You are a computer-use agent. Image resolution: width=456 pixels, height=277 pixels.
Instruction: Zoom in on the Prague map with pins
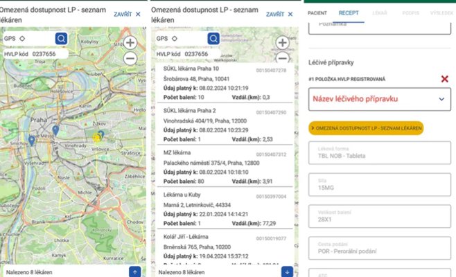tap(130, 42)
